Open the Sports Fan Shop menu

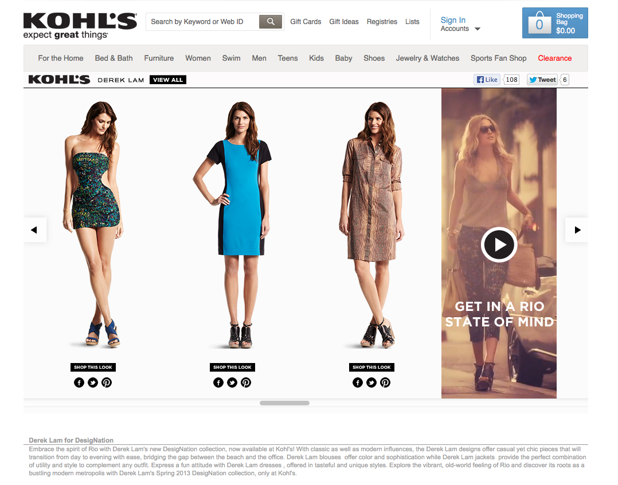pos(498,58)
